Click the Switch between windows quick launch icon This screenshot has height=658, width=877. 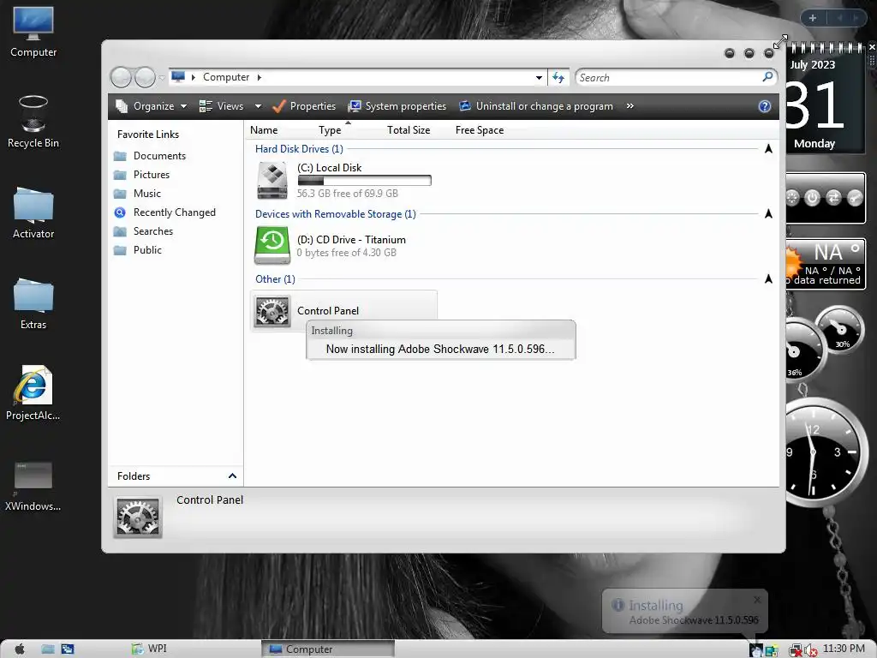pyautogui.click(x=68, y=649)
